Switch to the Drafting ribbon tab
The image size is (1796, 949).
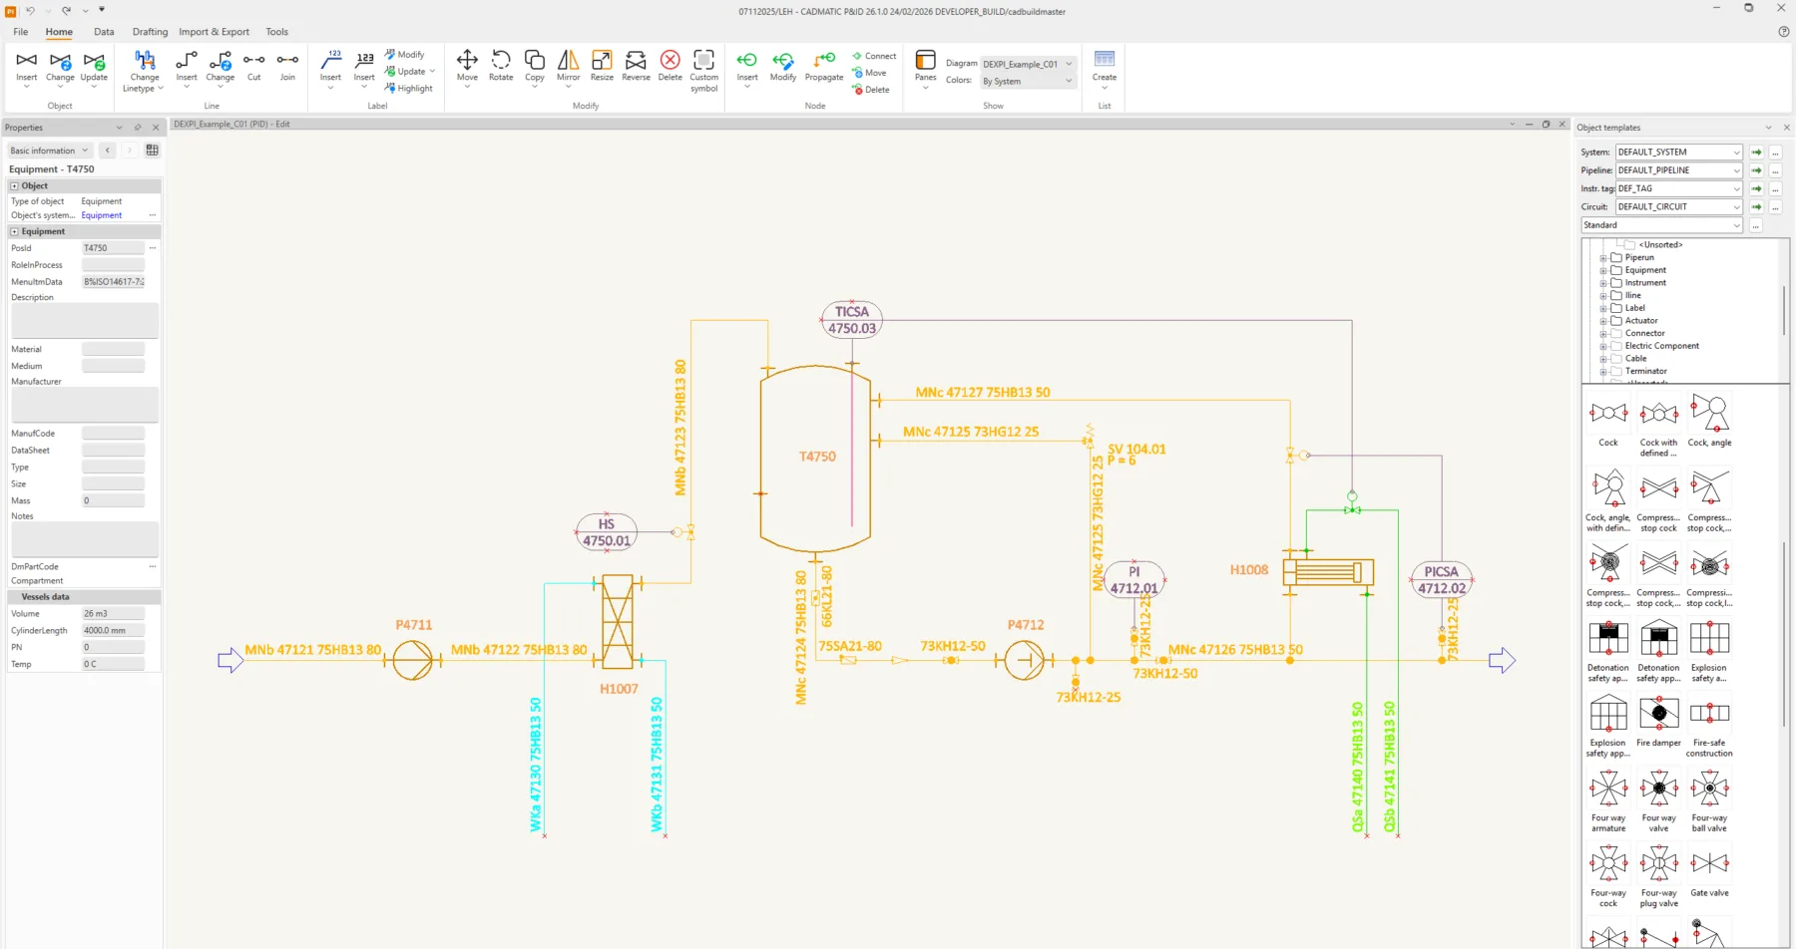pyautogui.click(x=150, y=32)
